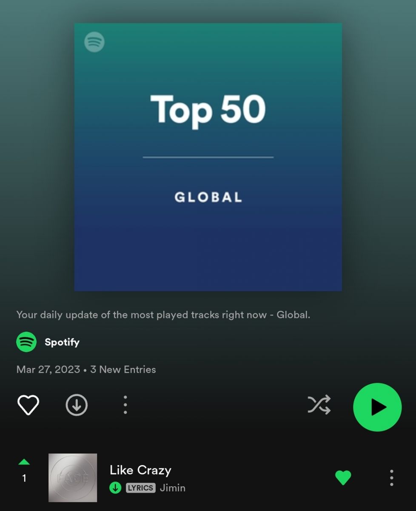
Task: Open the FACE album artwork thumbnail
Action: (x=73, y=478)
